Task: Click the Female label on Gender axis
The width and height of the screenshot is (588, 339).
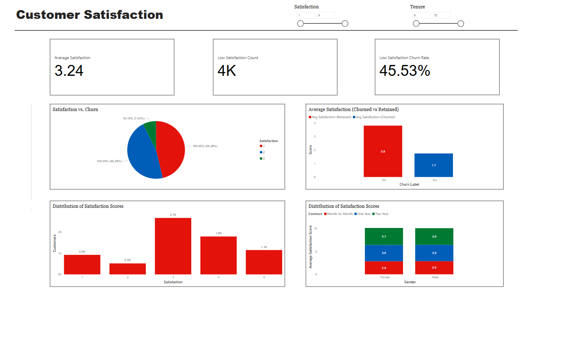Action: (x=385, y=277)
